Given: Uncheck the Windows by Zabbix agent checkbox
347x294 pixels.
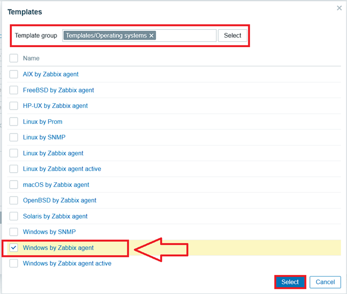Looking at the screenshot, I should [x=14, y=248].
